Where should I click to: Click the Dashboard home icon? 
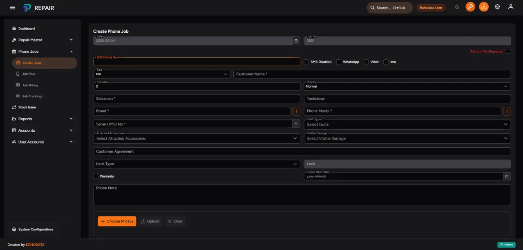tap(14, 29)
